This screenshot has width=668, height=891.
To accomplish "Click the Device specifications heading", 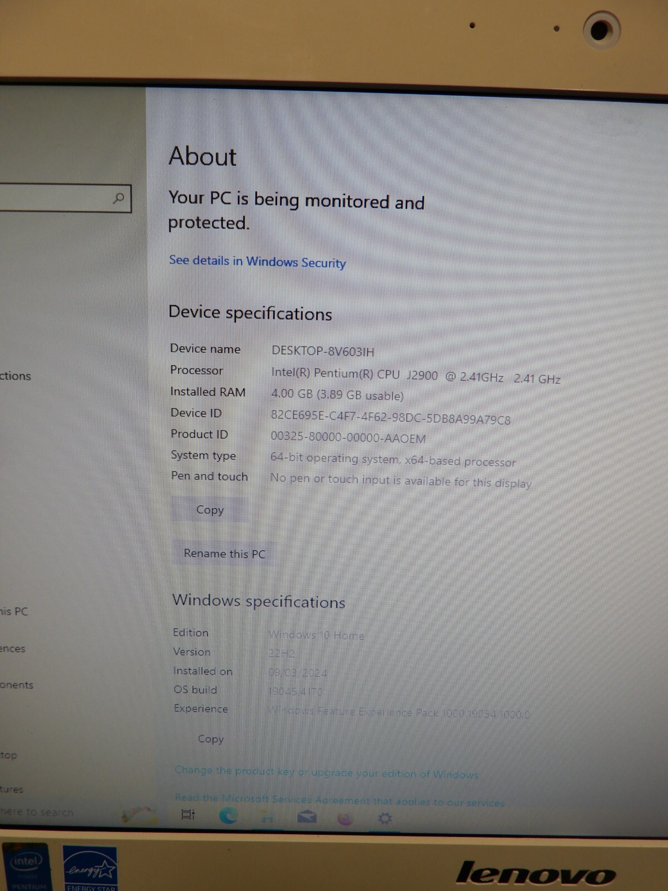I will [x=250, y=313].
